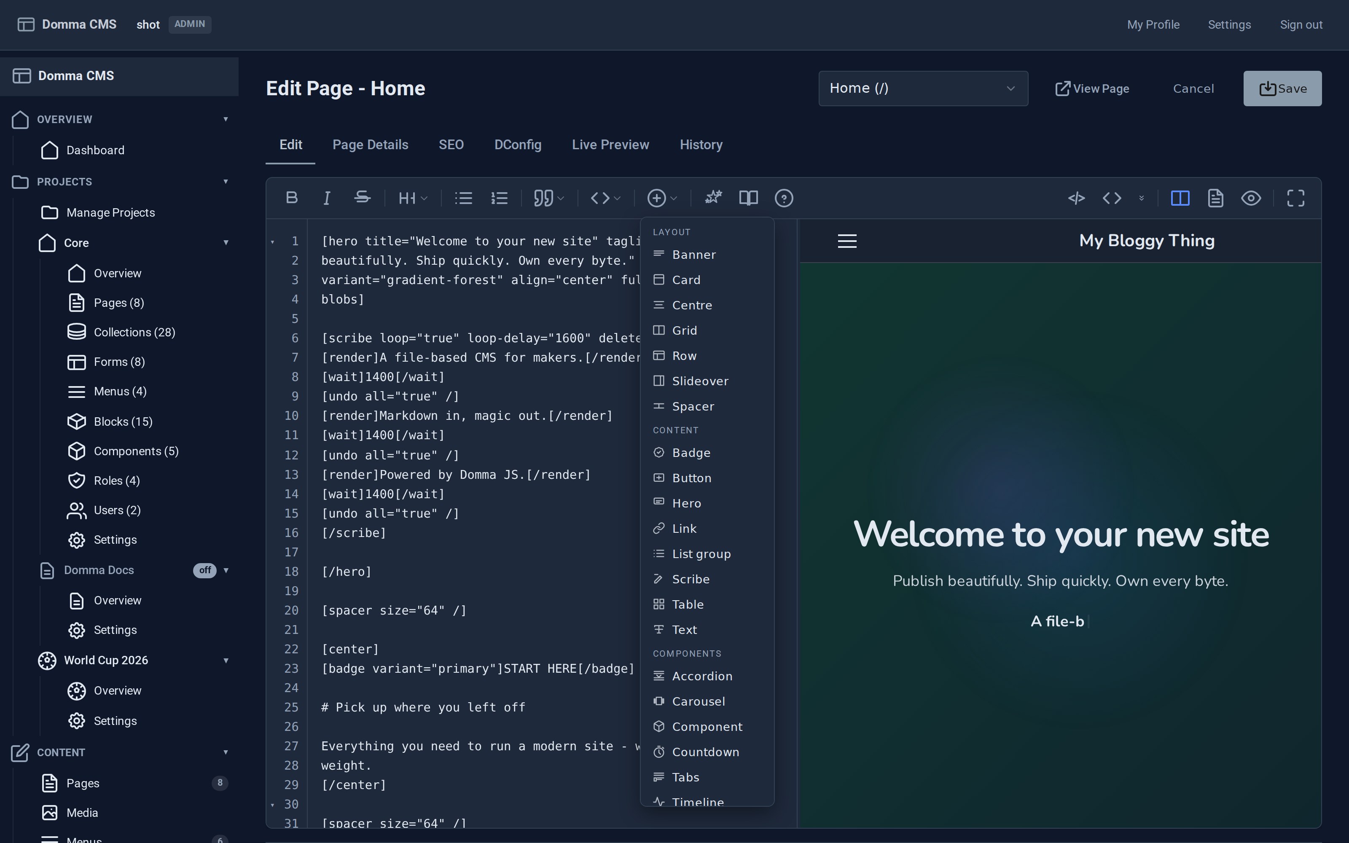This screenshot has height=843, width=1349.
Task: Insert Banner from Layout menu
Action: [707, 254]
